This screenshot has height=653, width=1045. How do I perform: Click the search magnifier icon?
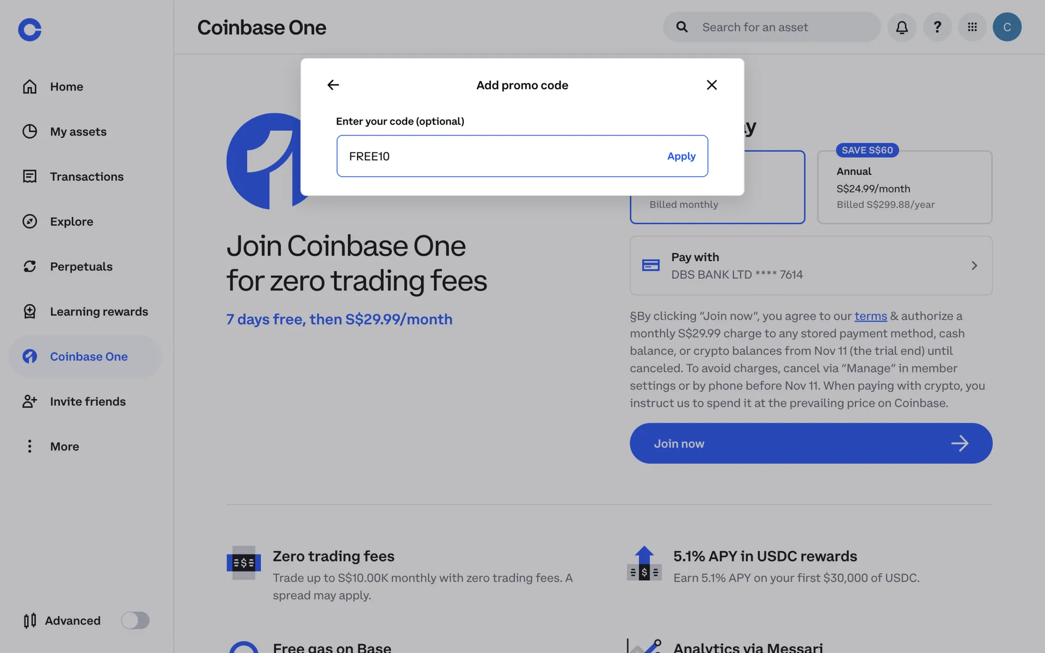[682, 27]
